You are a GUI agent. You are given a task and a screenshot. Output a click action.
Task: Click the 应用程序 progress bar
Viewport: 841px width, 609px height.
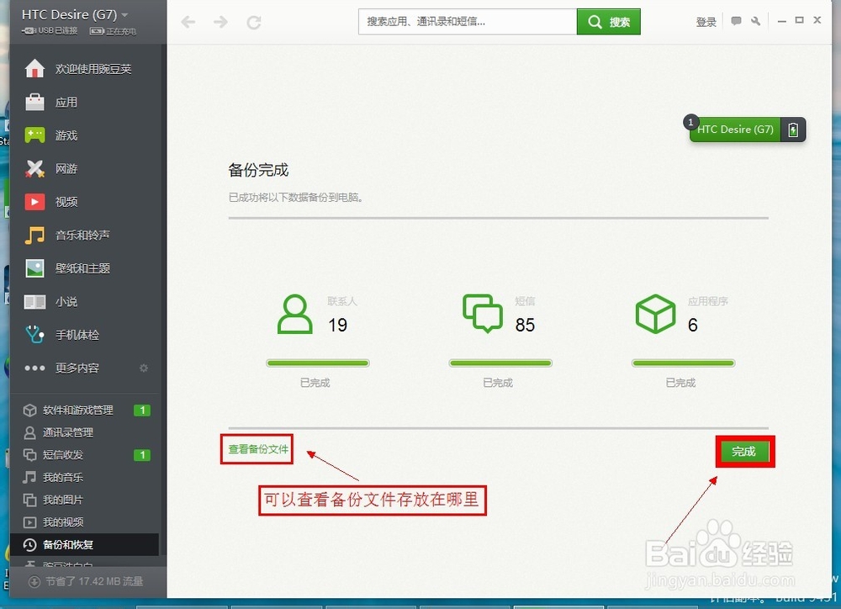(x=683, y=363)
